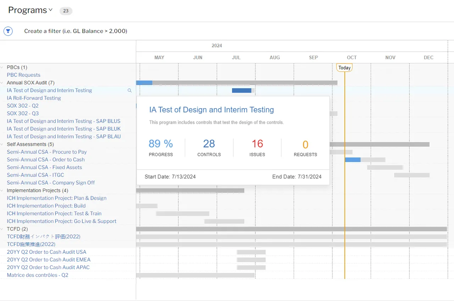Click the ICH Build project Gantt bar
Screen dimensions: 454x301
click(147, 206)
